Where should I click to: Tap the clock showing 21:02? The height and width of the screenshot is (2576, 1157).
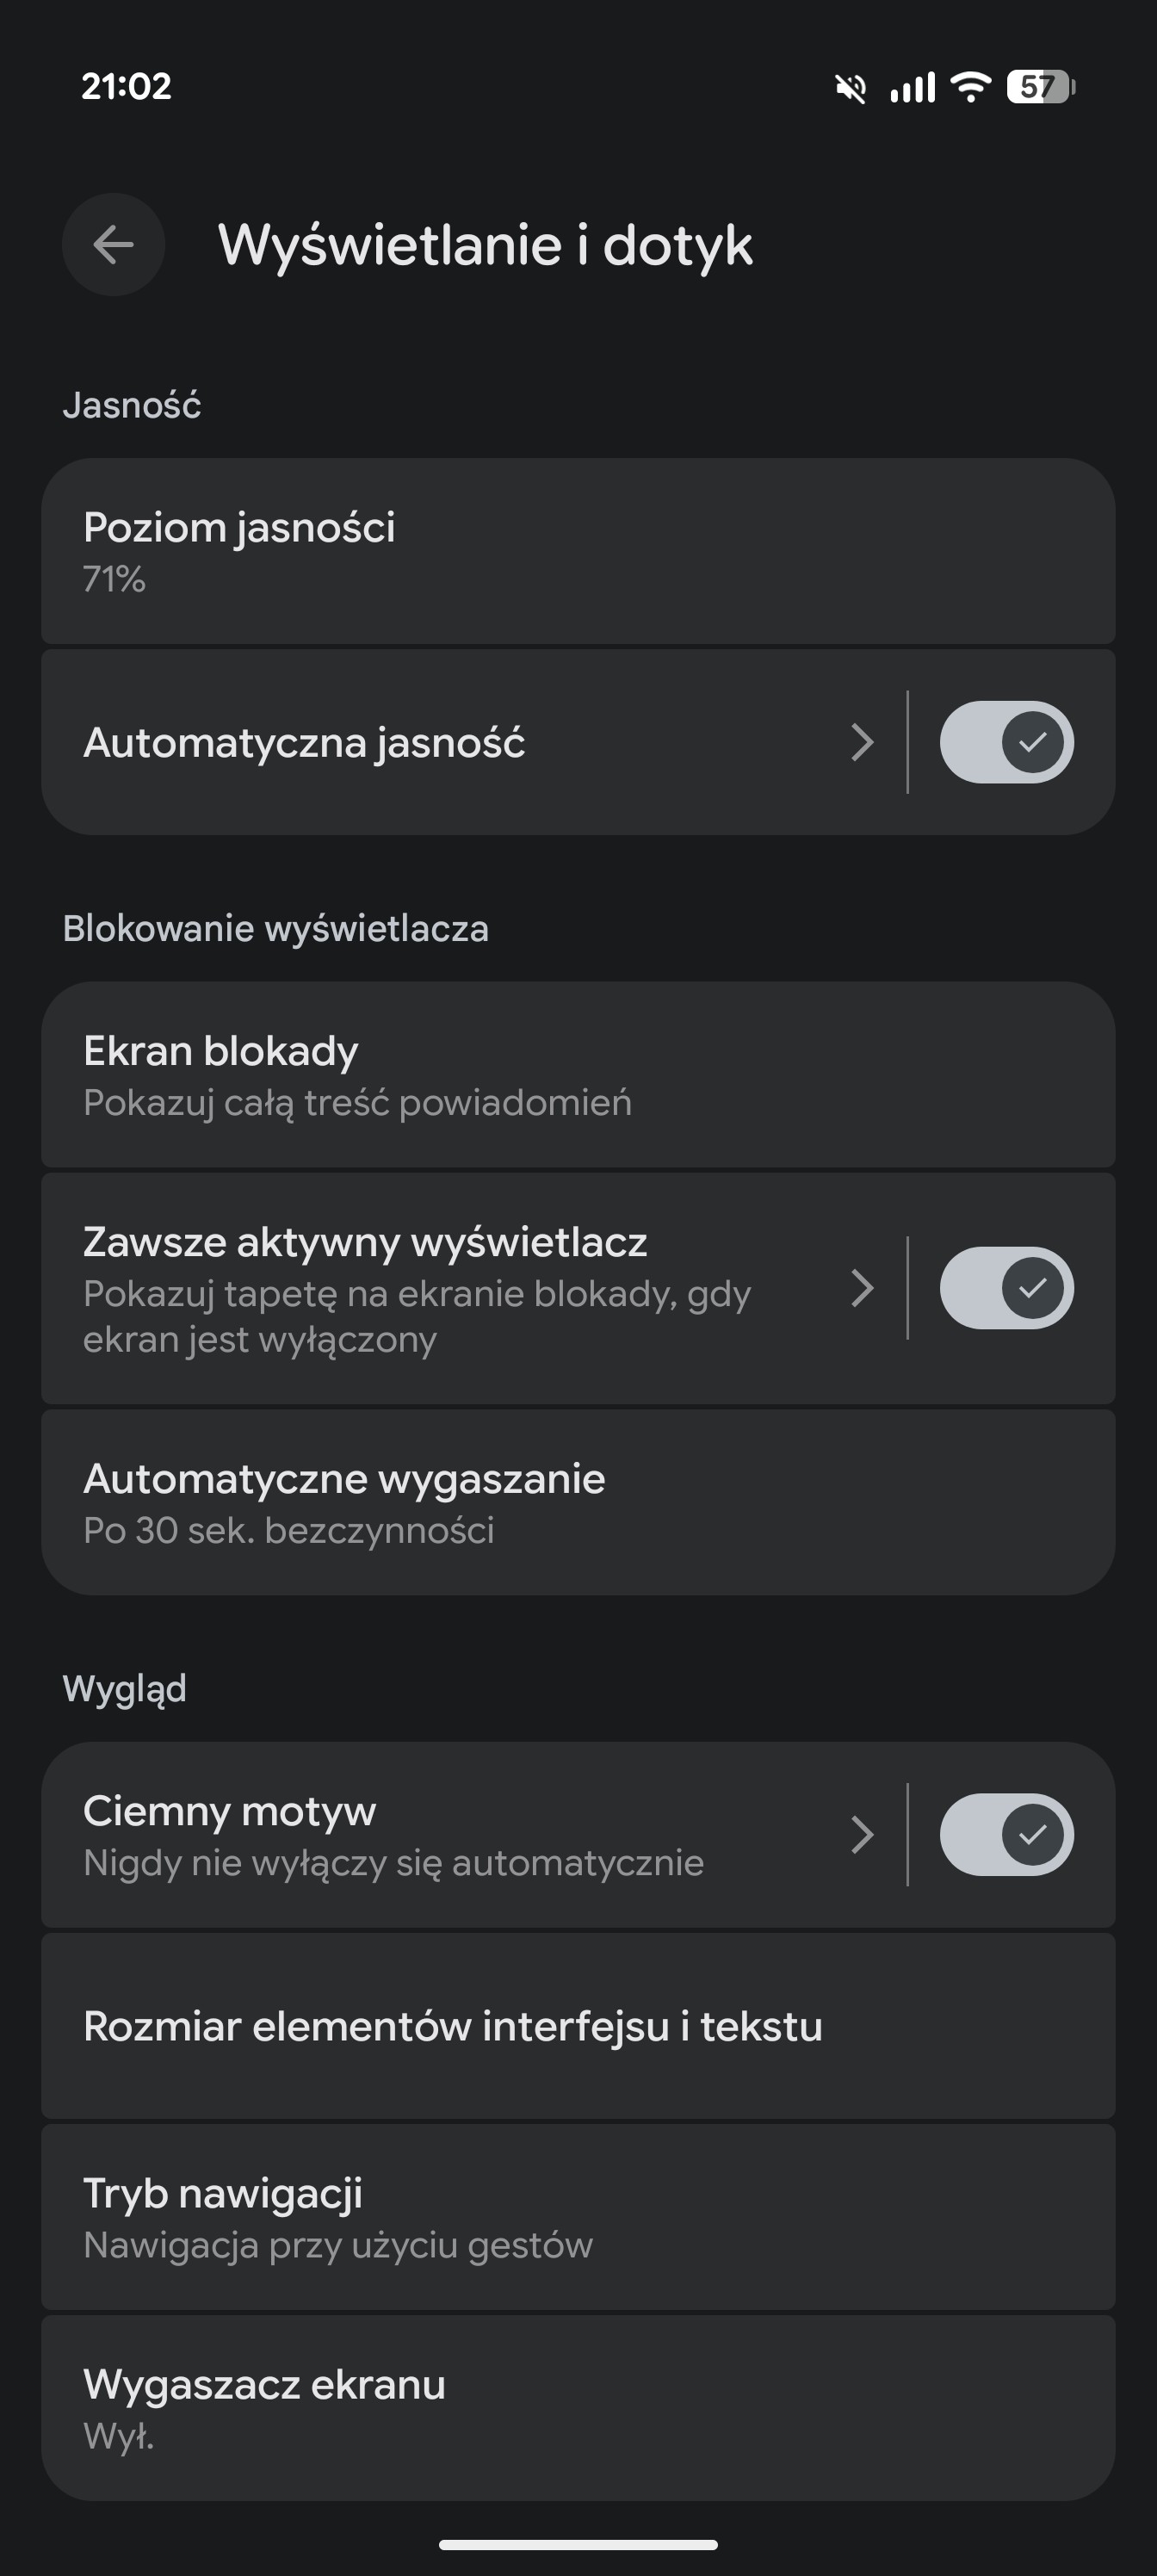point(126,87)
